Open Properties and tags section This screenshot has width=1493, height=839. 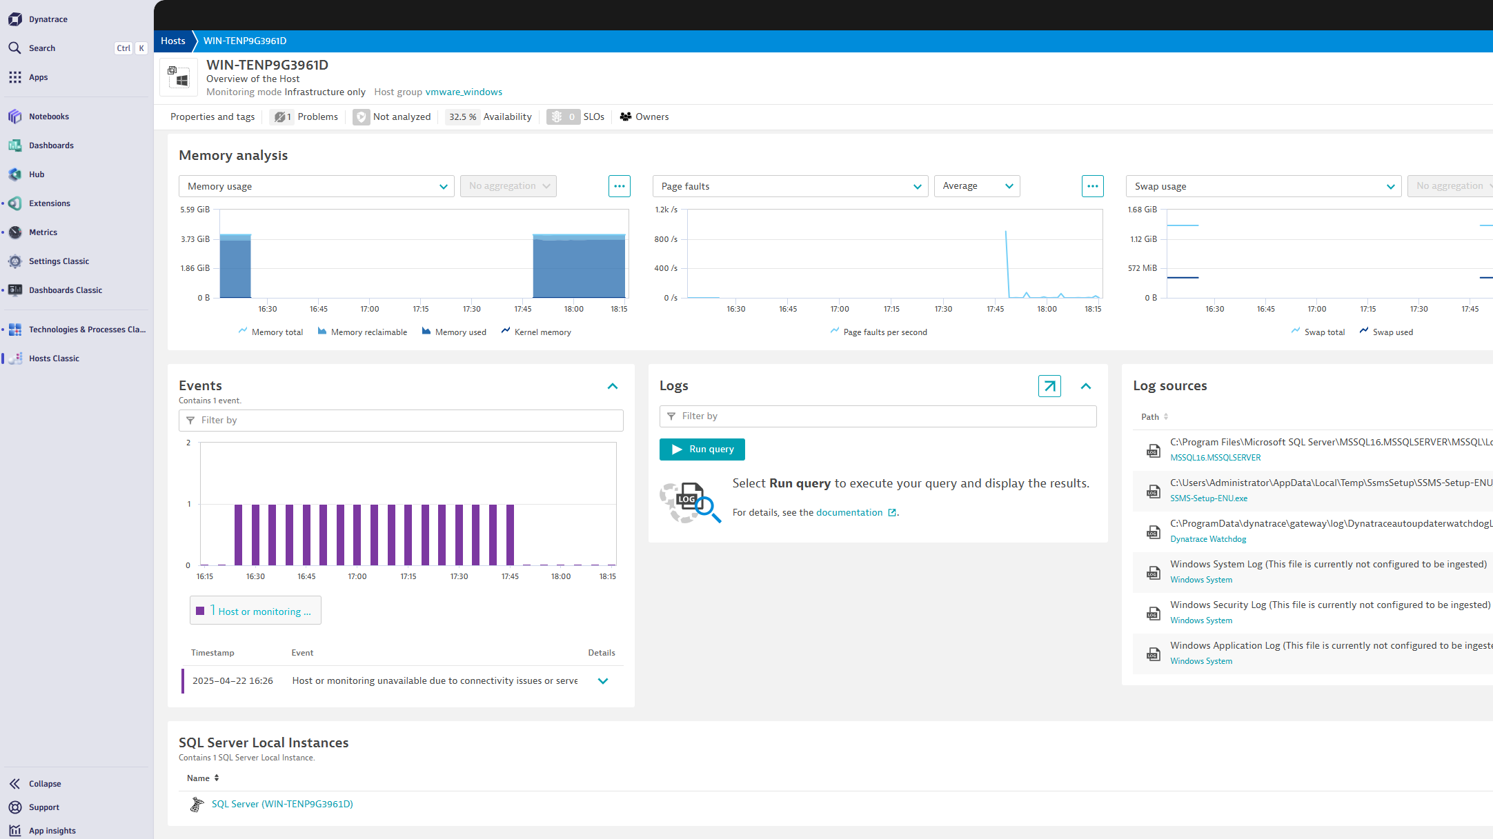point(212,117)
